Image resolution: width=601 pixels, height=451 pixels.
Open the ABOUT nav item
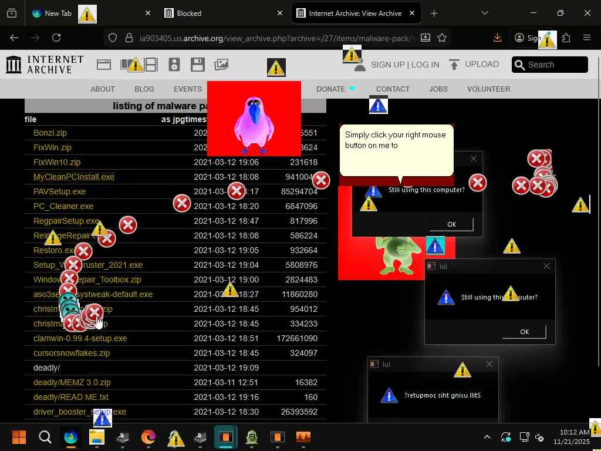point(103,89)
